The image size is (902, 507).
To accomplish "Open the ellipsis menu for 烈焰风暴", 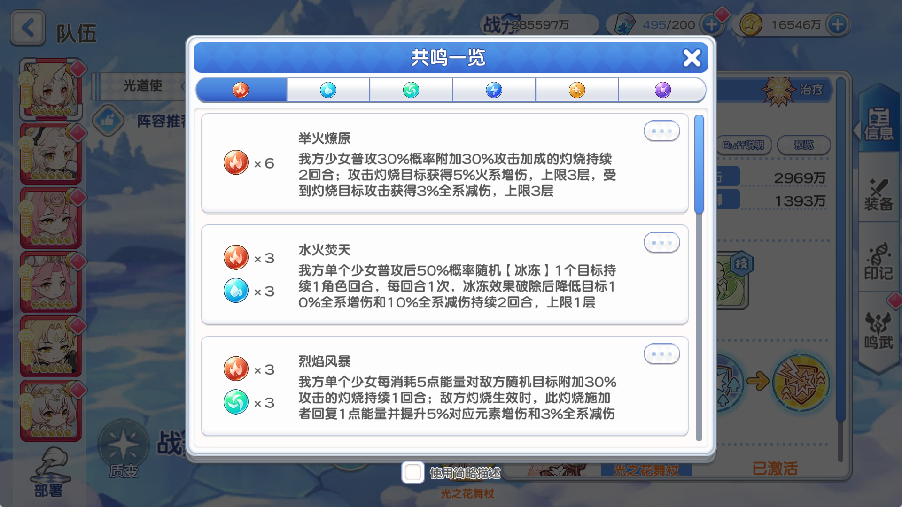I will 661,354.
